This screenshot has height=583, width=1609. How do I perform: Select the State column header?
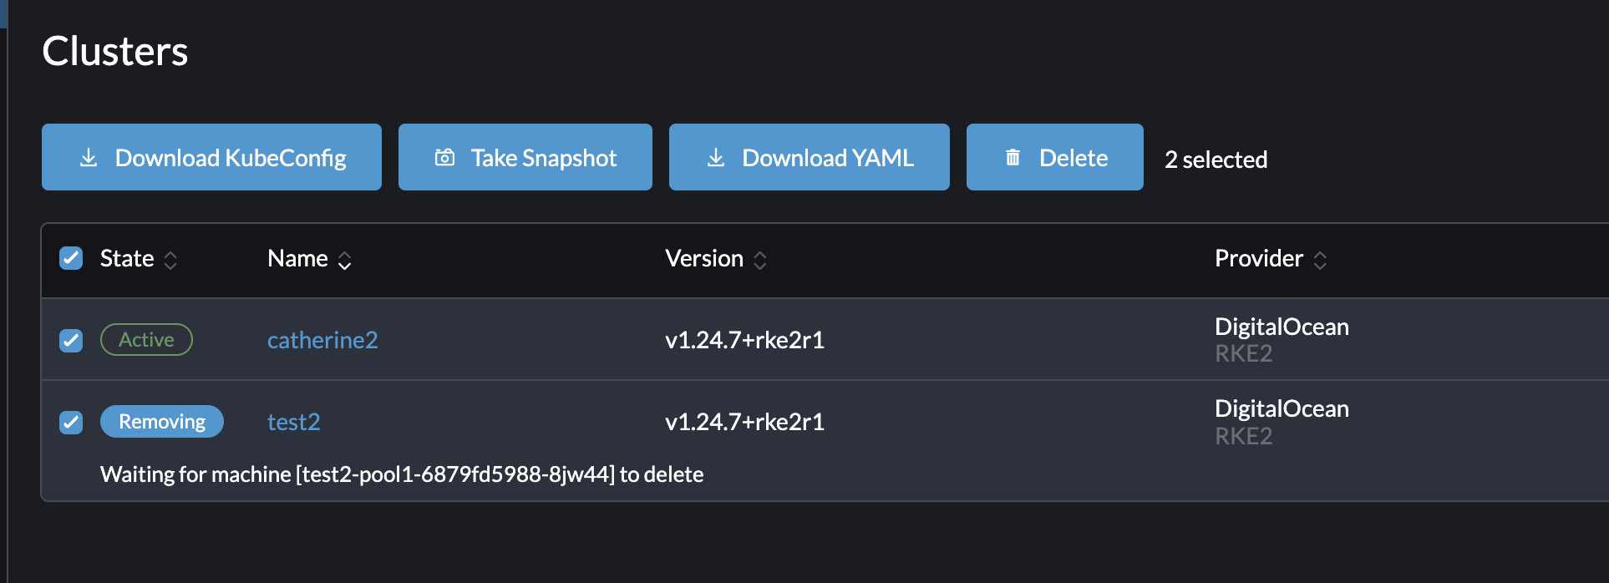tap(127, 258)
